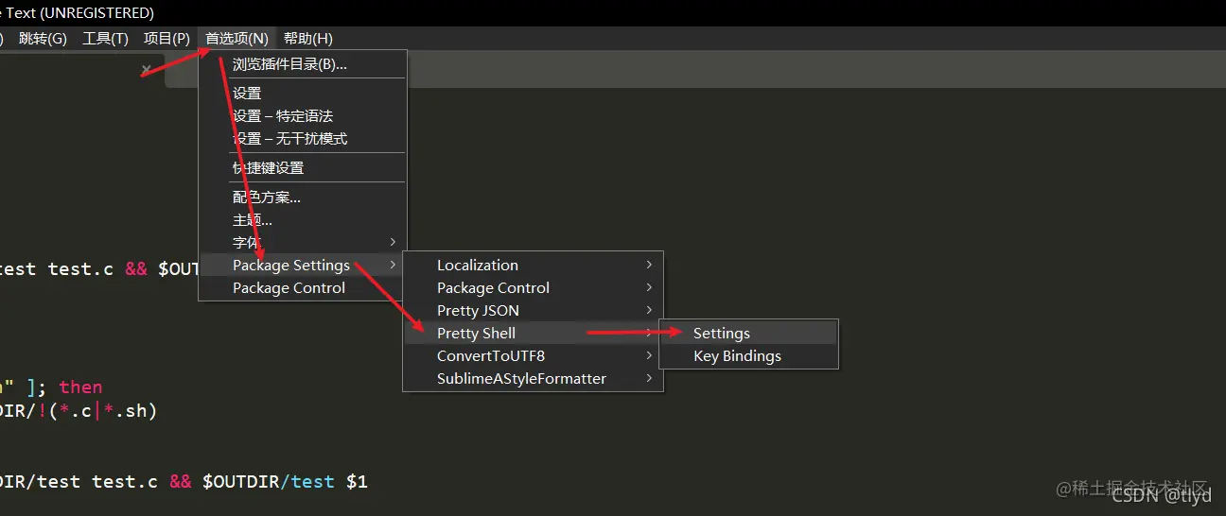Image resolution: width=1226 pixels, height=516 pixels.
Task: Open Pretty Shell Settings
Action: pyautogui.click(x=748, y=333)
